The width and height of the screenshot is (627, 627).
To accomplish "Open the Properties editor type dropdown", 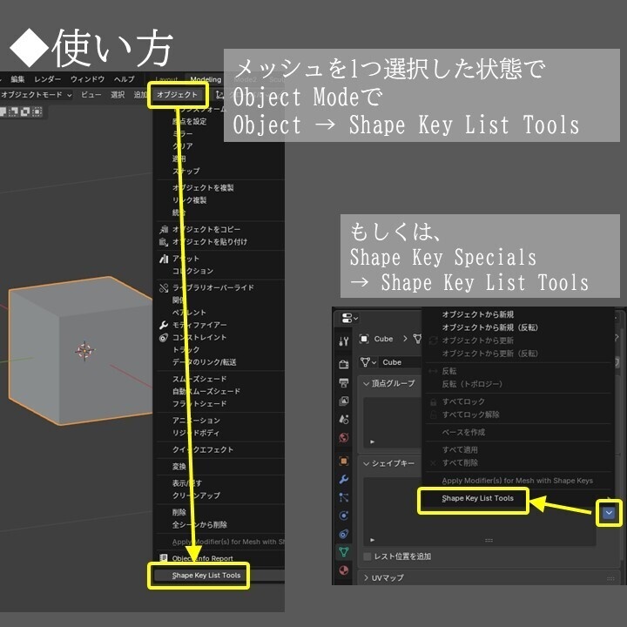I will [349, 319].
